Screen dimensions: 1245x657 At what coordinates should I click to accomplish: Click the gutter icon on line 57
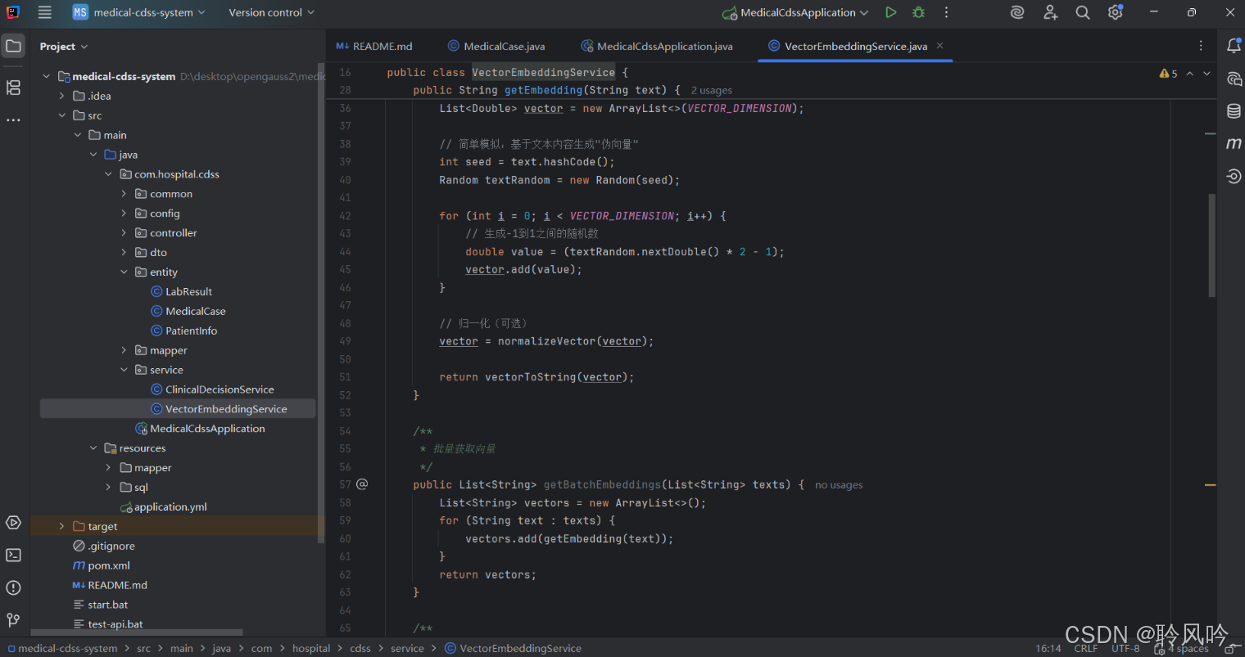tap(362, 484)
